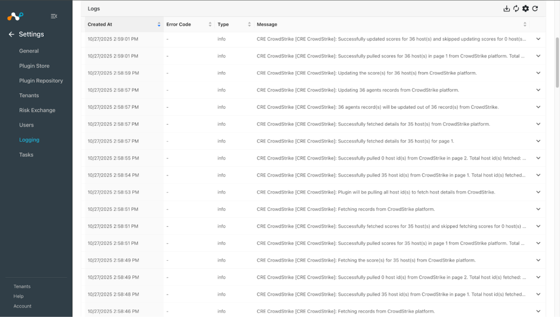
Task: Toggle auto-refresh sync icon
Action: pos(516,9)
